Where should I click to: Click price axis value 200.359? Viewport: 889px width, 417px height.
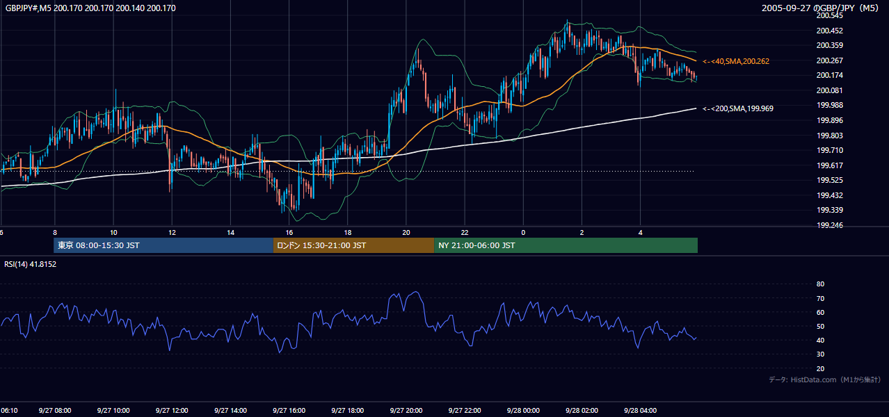[x=830, y=45]
